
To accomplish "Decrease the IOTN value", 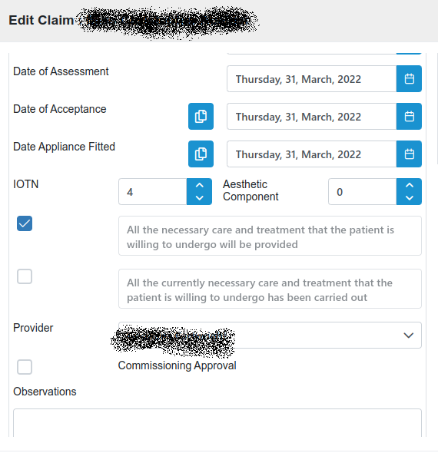I will [x=200, y=198].
